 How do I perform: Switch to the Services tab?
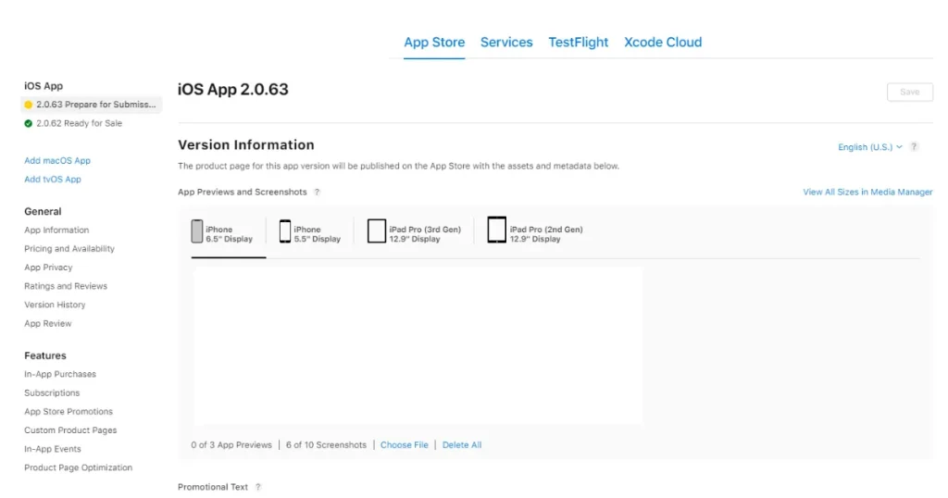coord(506,43)
